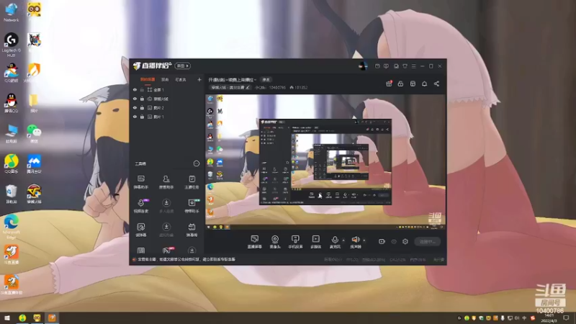This screenshot has height=324, width=576.
Task: Open the taskbar notification center
Action: click(567, 318)
